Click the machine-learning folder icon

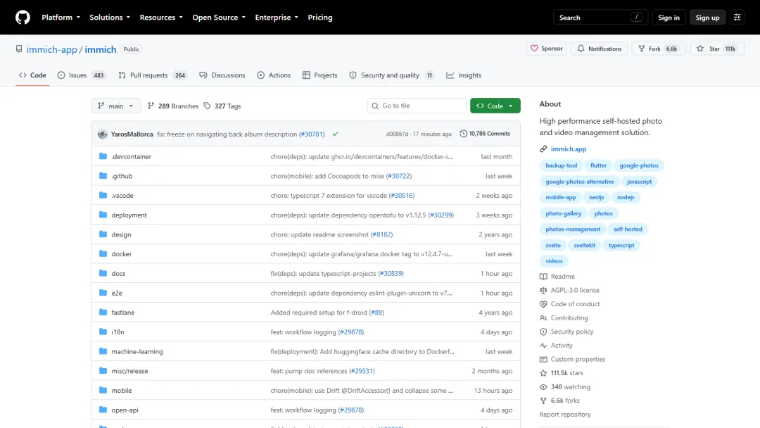[103, 351]
